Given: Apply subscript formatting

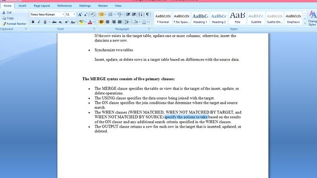Looking at the screenshot, I should [x=60, y=22].
